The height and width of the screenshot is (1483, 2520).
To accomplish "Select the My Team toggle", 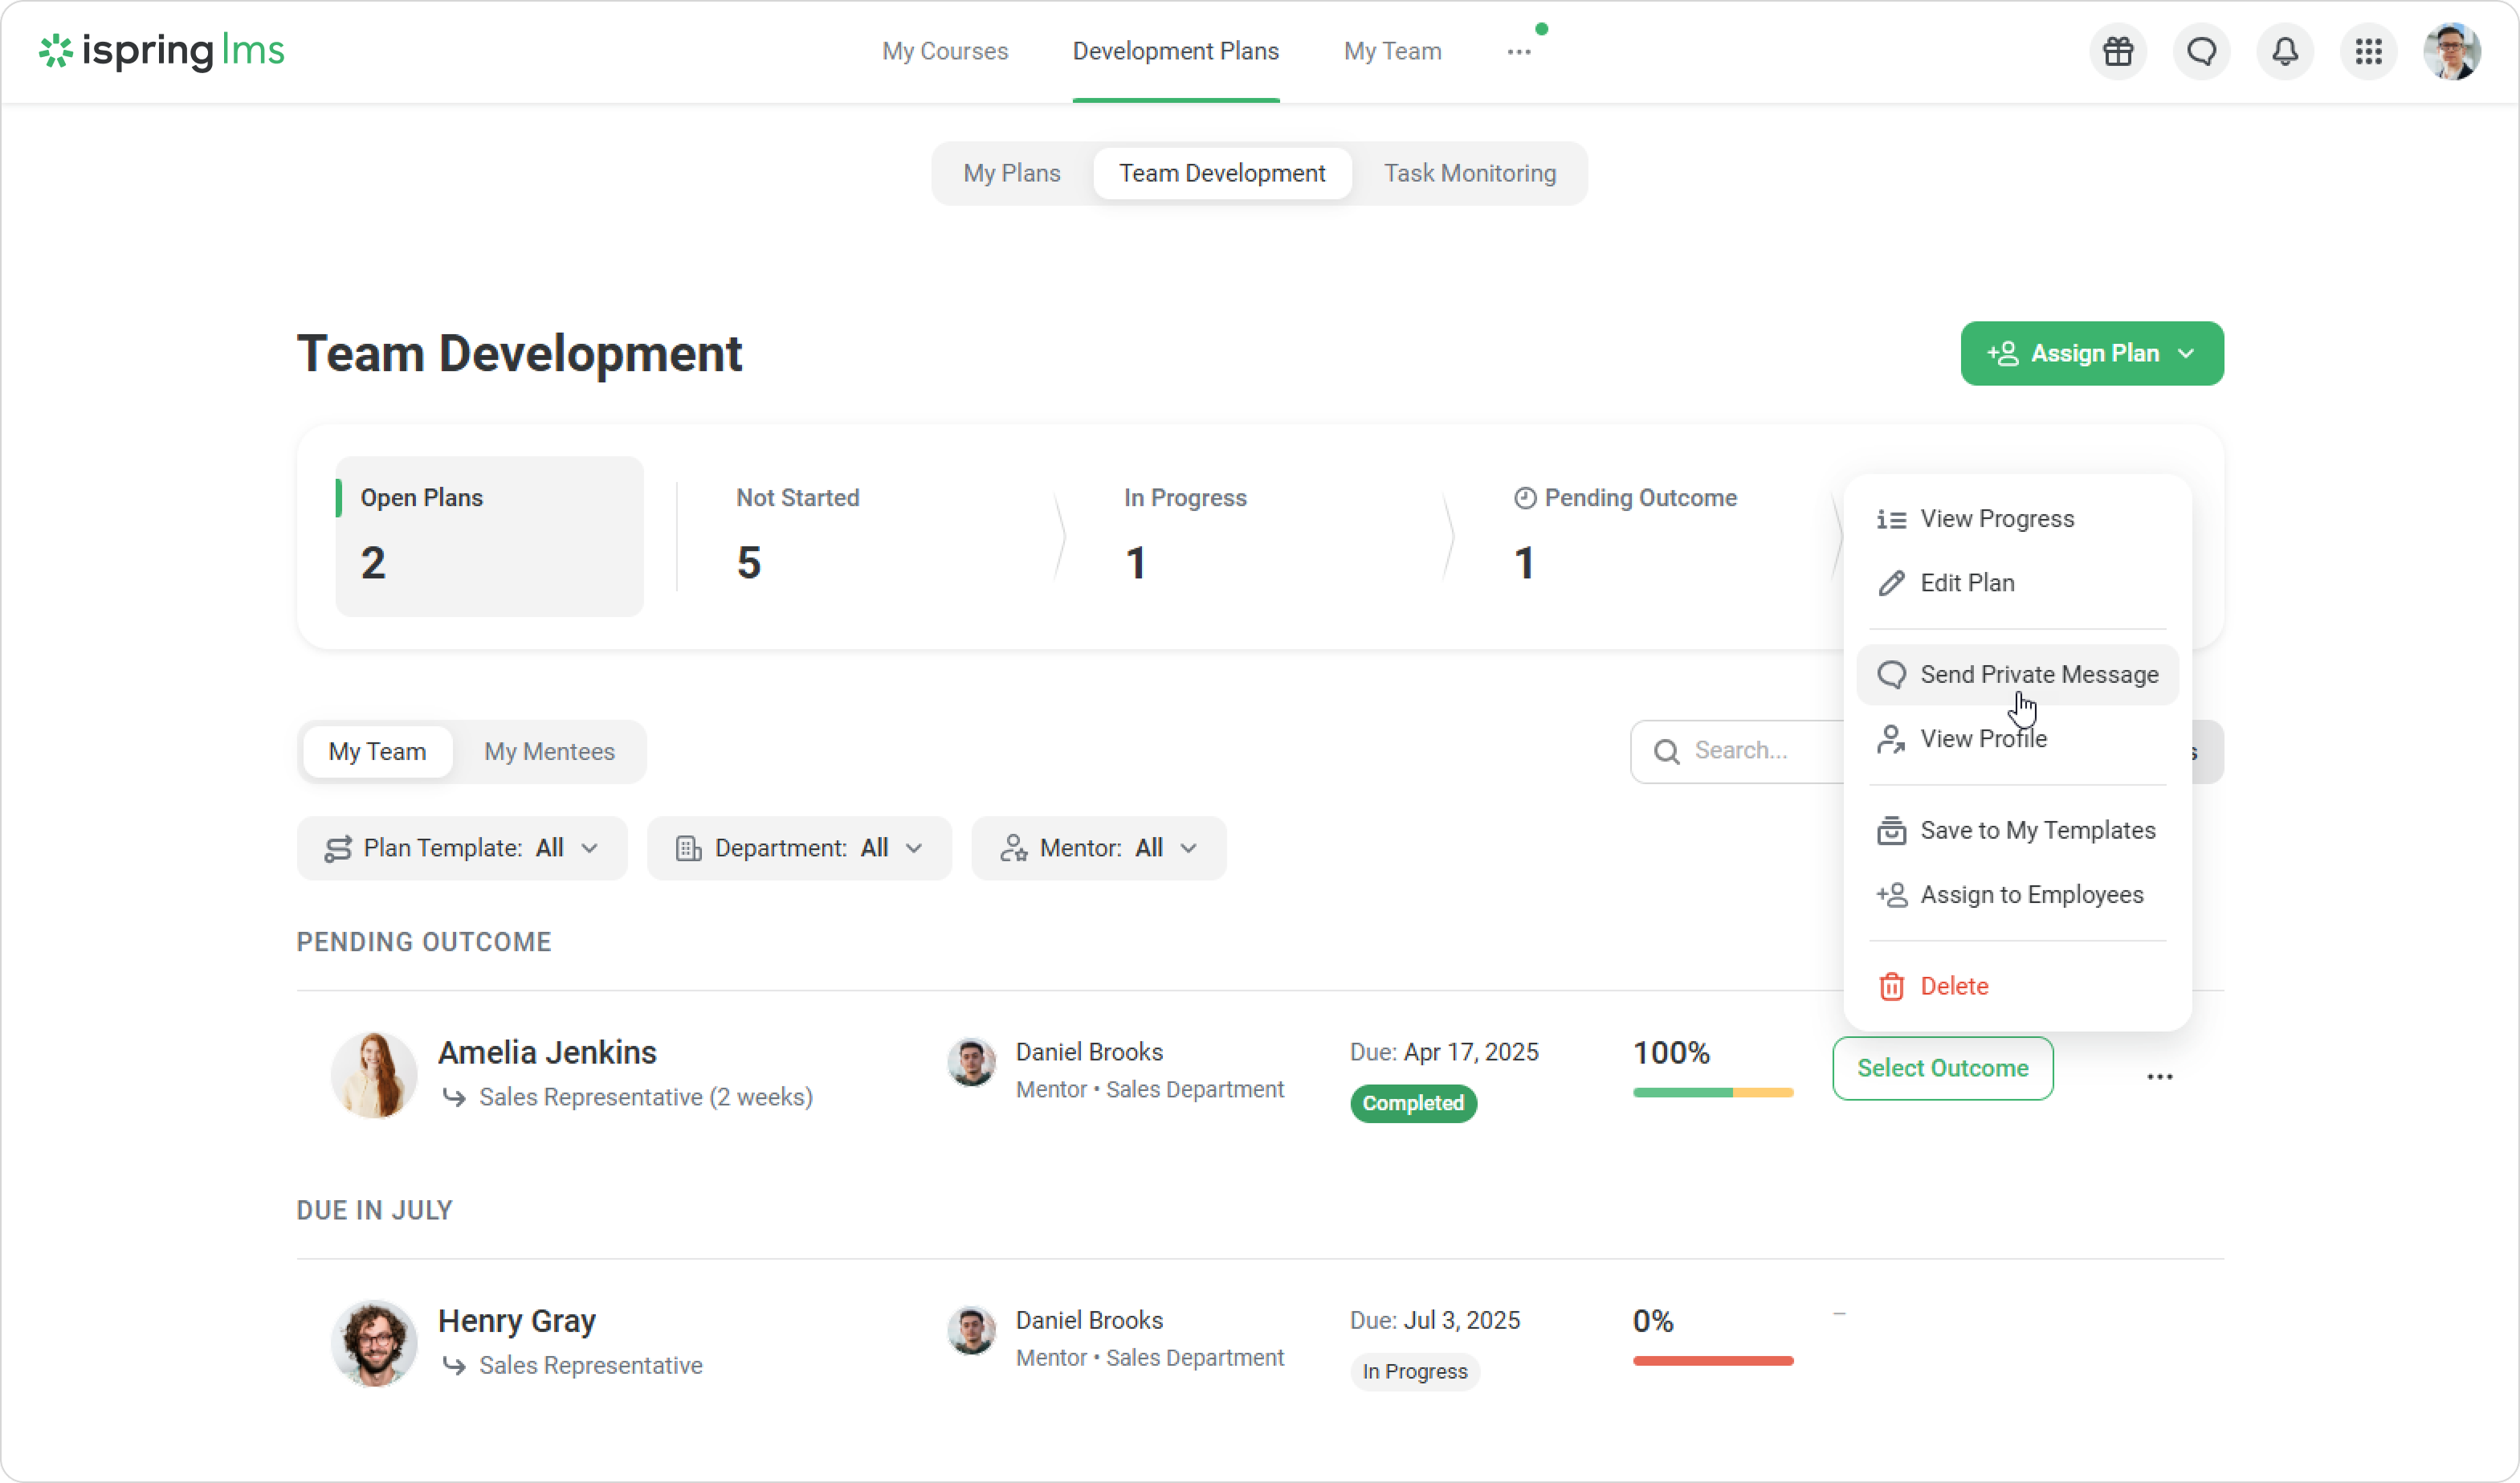I will point(377,751).
